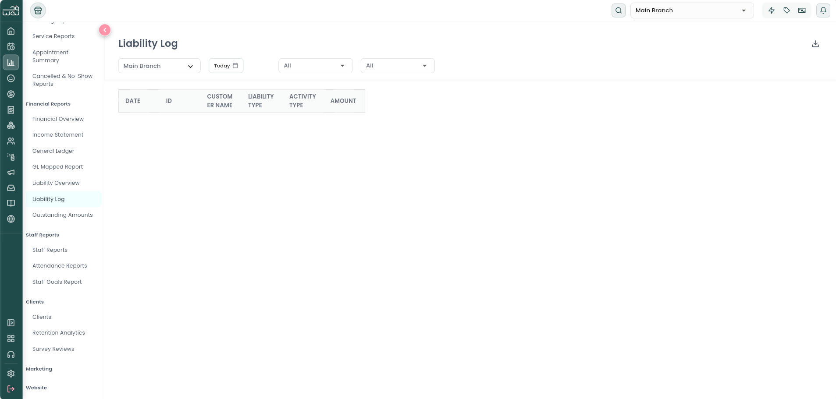Screen dimensions: 836x399
Task: Select the reports bar chart icon
Action: [11, 63]
